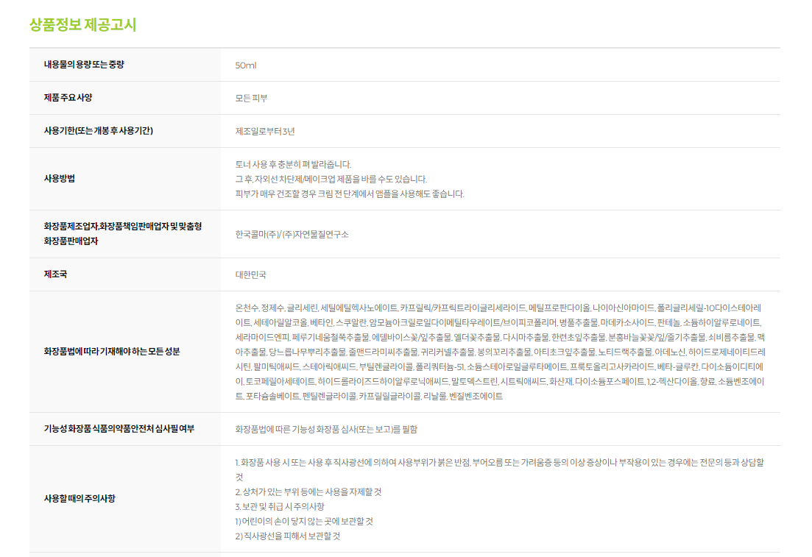
Task: Click the line about using 앰플 before cream
Action: tap(350, 194)
